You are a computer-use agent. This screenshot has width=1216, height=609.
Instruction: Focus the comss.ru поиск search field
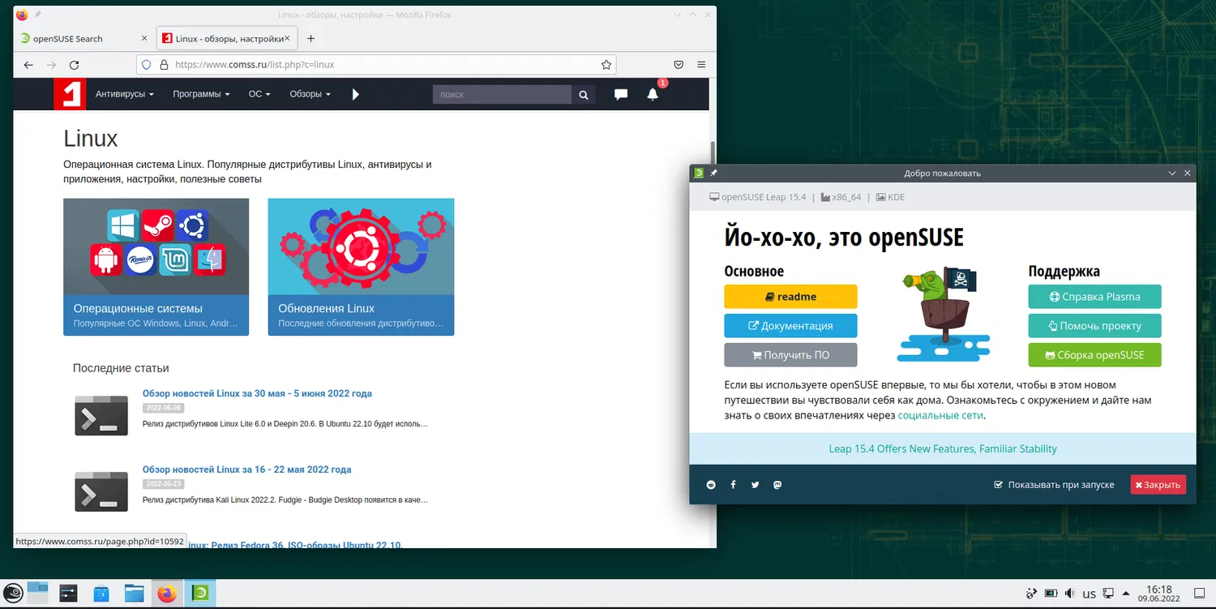click(x=502, y=95)
